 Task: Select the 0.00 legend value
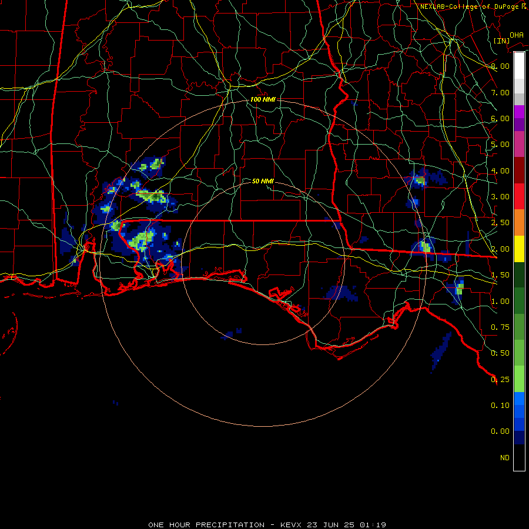pyautogui.click(x=500, y=431)
